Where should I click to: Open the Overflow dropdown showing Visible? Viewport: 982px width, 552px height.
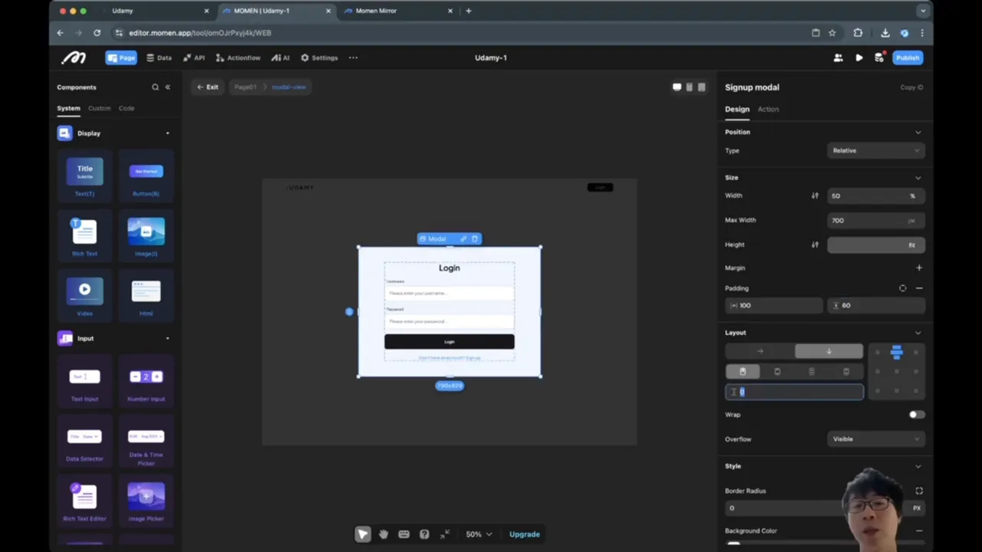tap(875, 439)
